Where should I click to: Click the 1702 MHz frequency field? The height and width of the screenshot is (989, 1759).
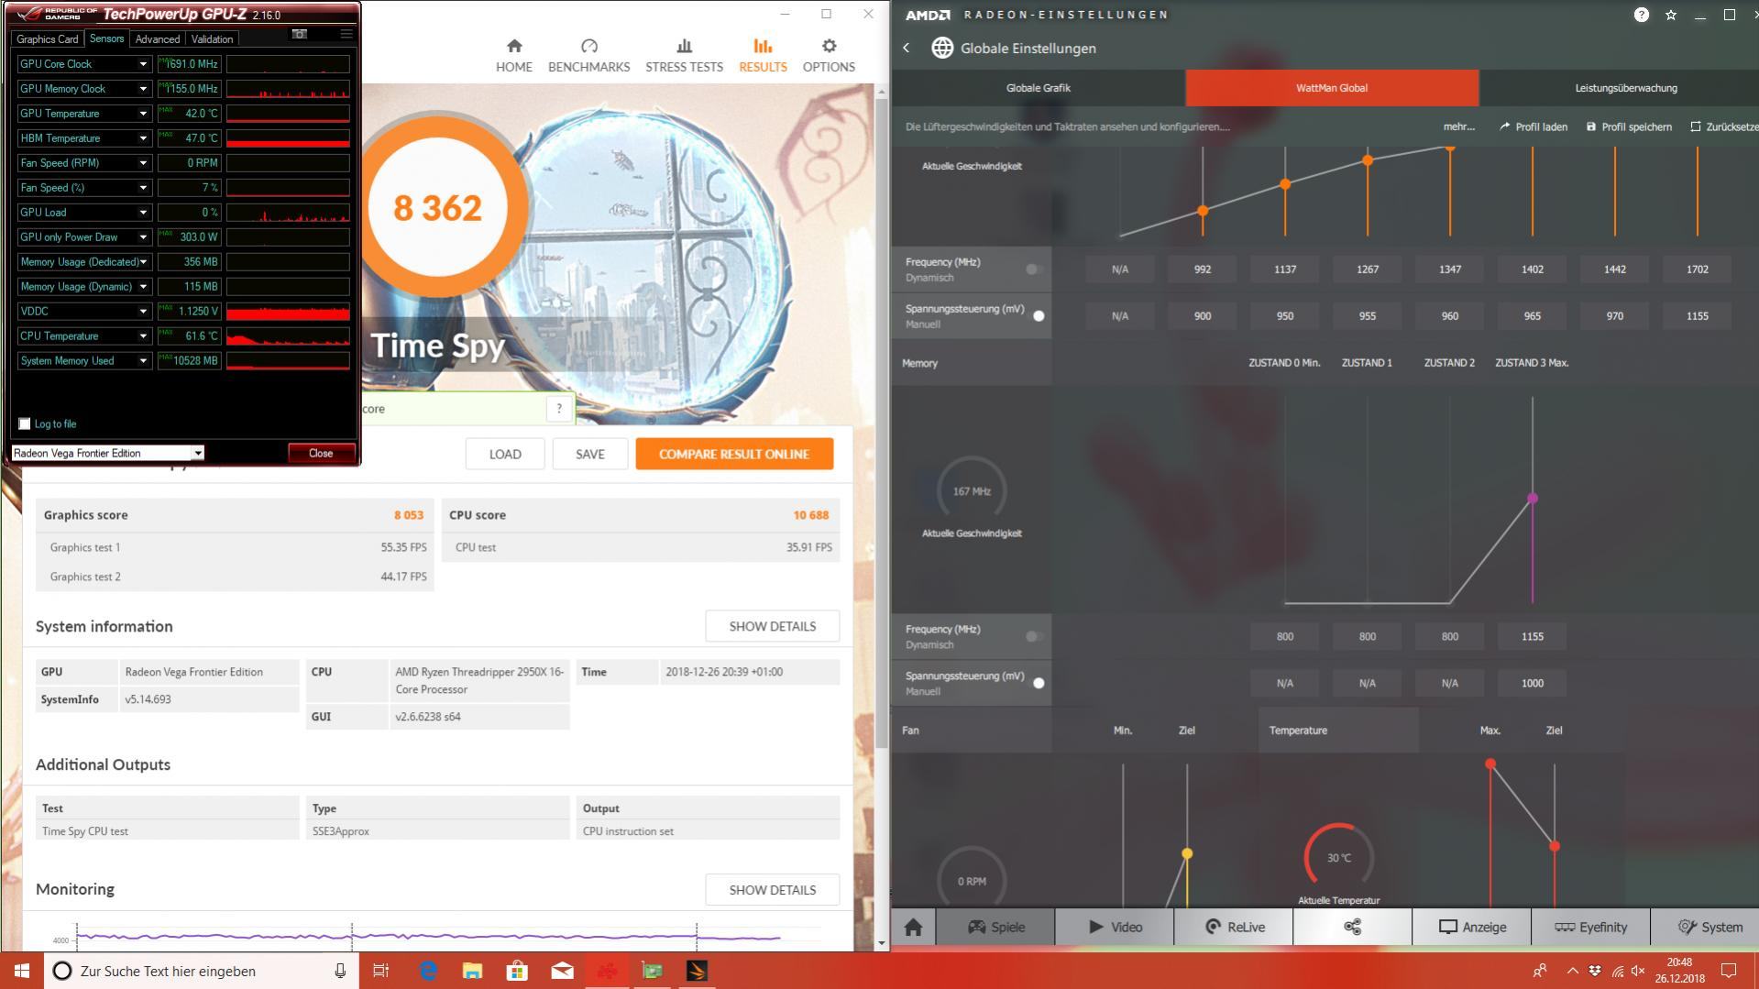pos(1697,269)
